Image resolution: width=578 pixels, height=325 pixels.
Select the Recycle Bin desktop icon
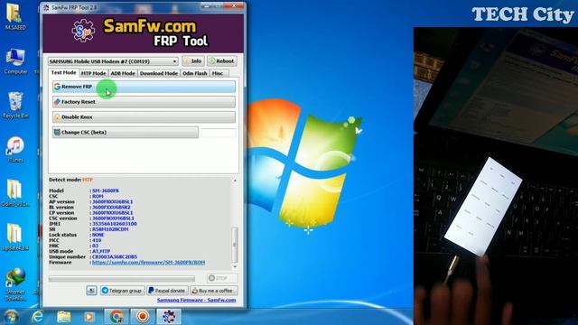(x=15, y=106)
